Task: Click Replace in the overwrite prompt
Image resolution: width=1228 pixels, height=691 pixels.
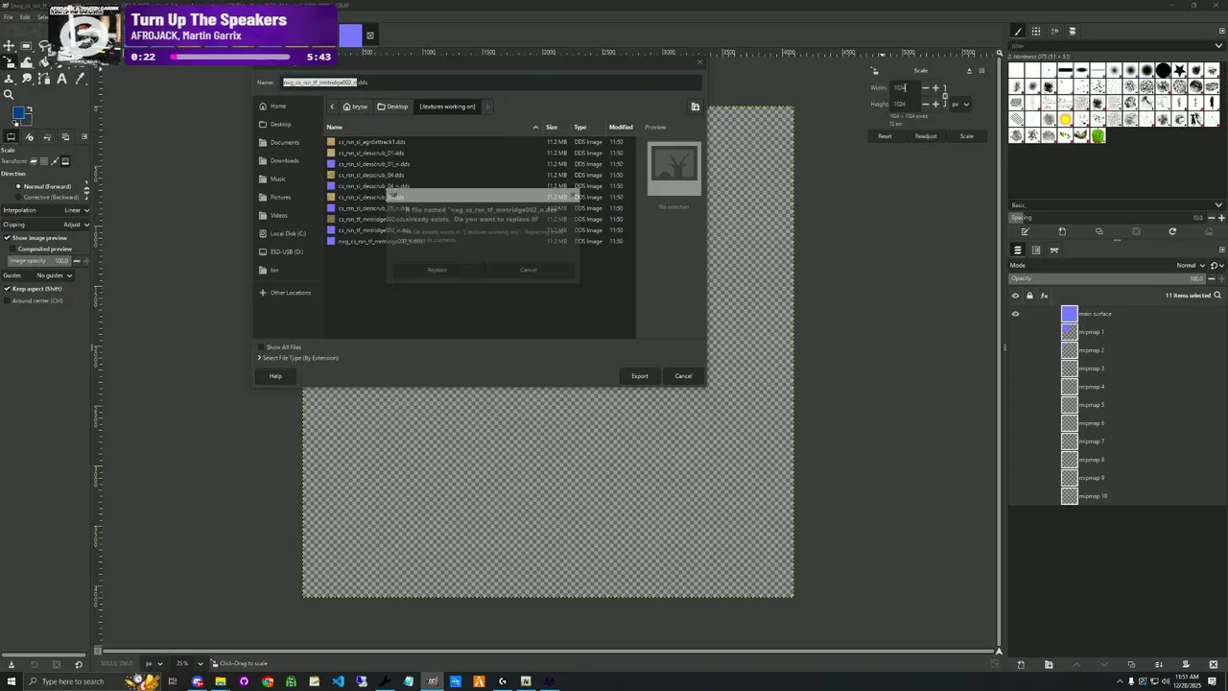Action: (x=437, y=270)
